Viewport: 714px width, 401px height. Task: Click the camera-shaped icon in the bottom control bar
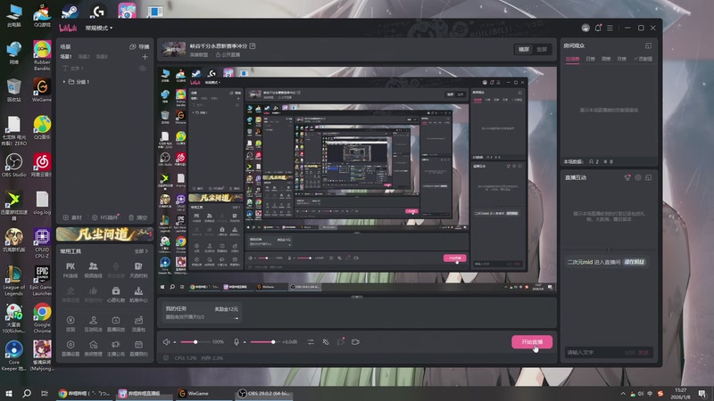tap(355, 342)
